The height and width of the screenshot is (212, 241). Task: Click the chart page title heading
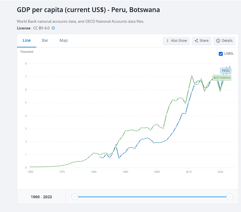click(x=88, y=10)
